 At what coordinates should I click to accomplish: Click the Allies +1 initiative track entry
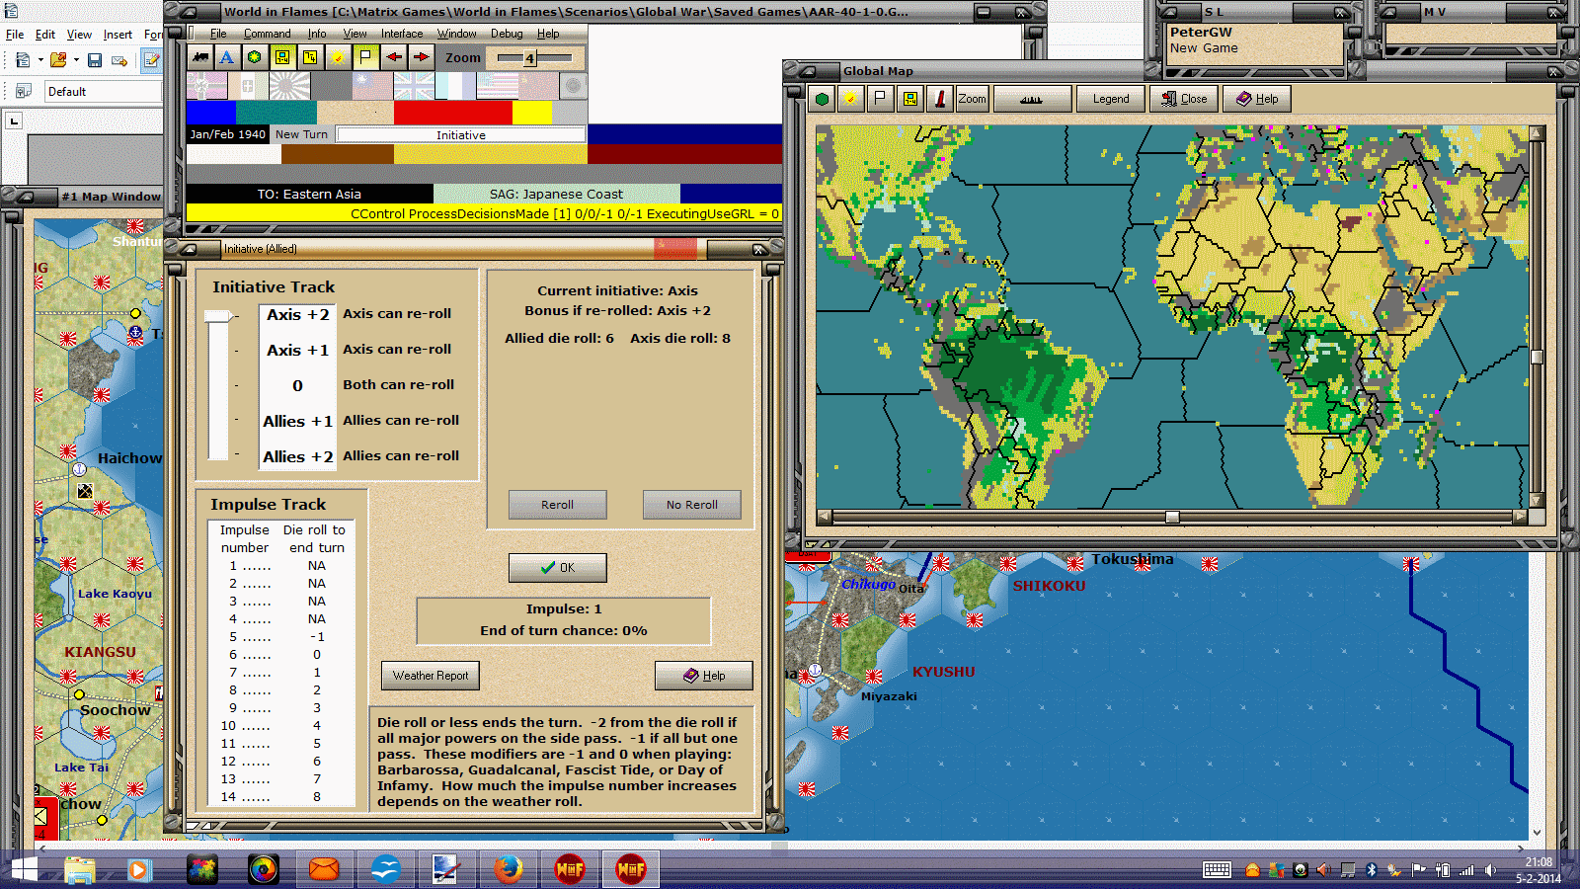297,421
